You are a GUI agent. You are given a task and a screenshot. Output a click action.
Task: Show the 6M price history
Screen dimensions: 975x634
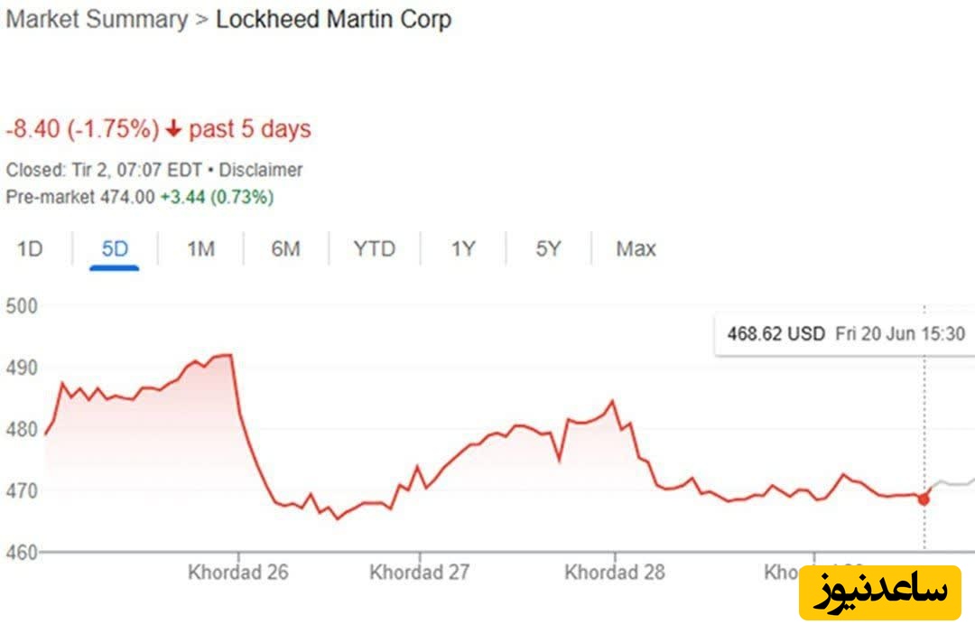285,249
